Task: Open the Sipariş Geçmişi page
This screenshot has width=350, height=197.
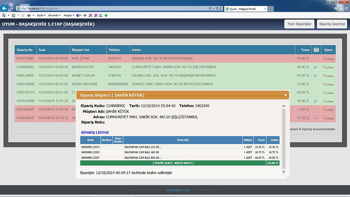Action: 332,24
